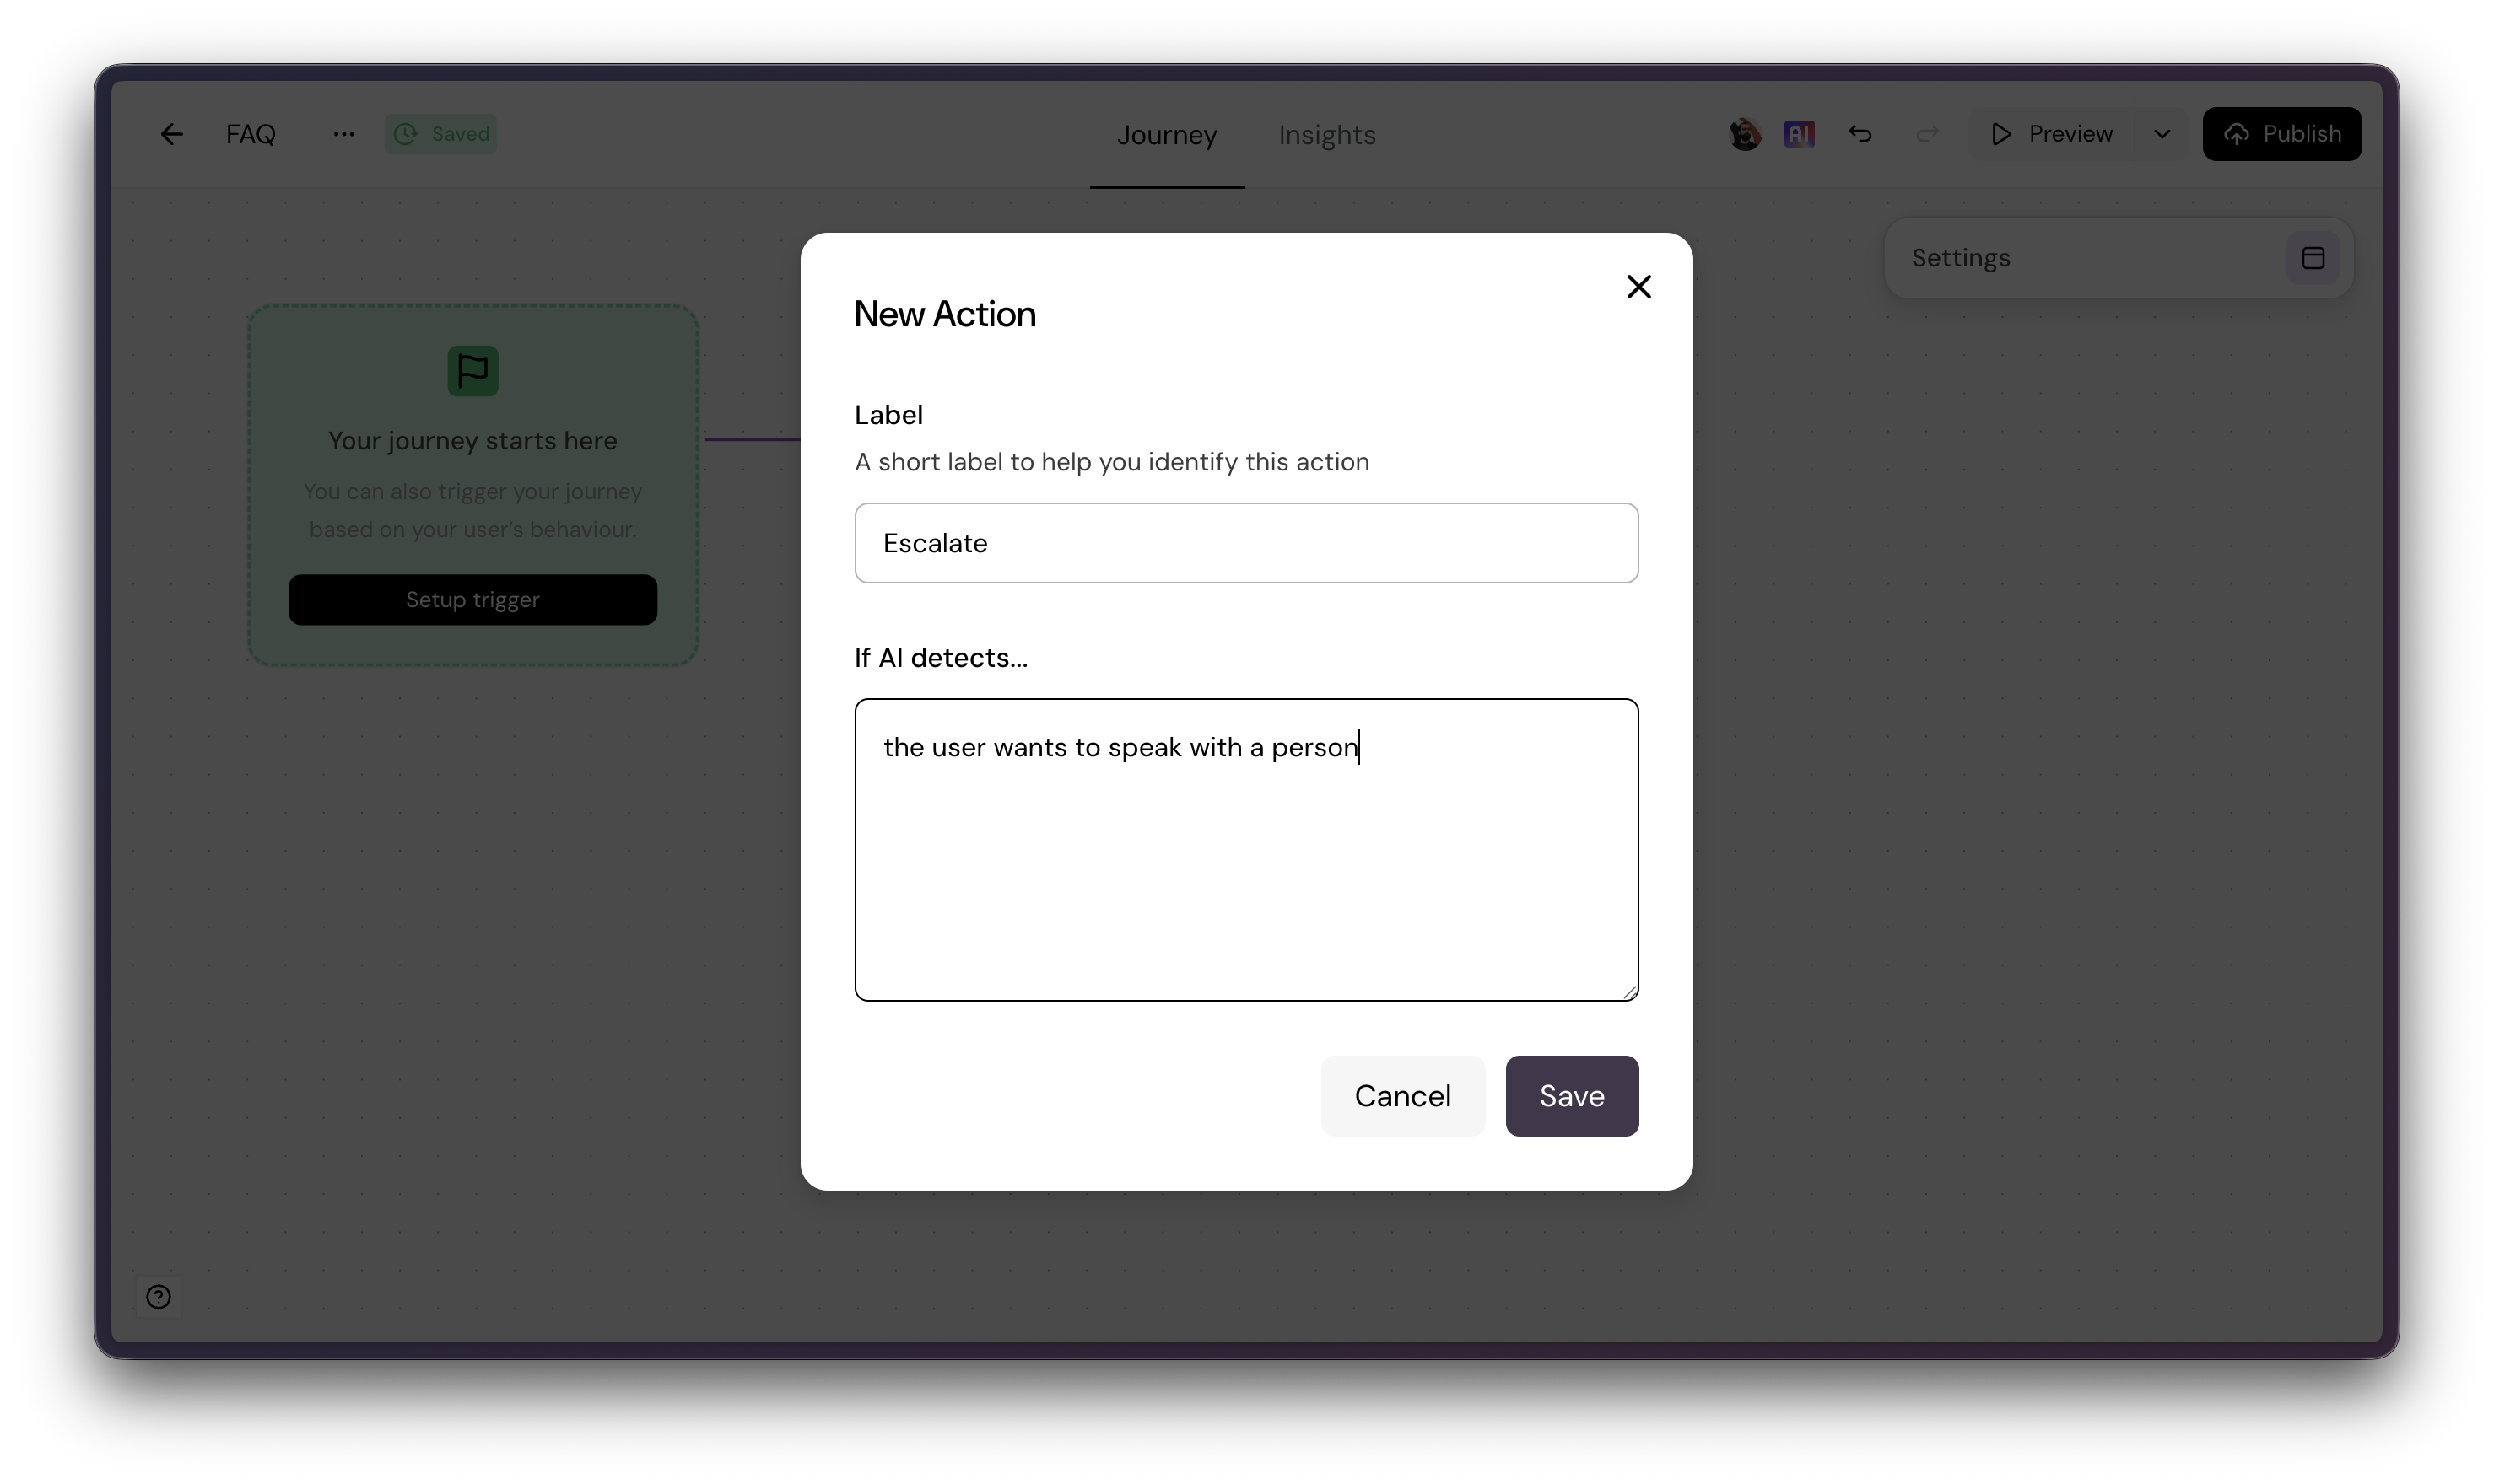Expand the Preview dropdown chevron

pyautogui.click(x=2162, y=134)
